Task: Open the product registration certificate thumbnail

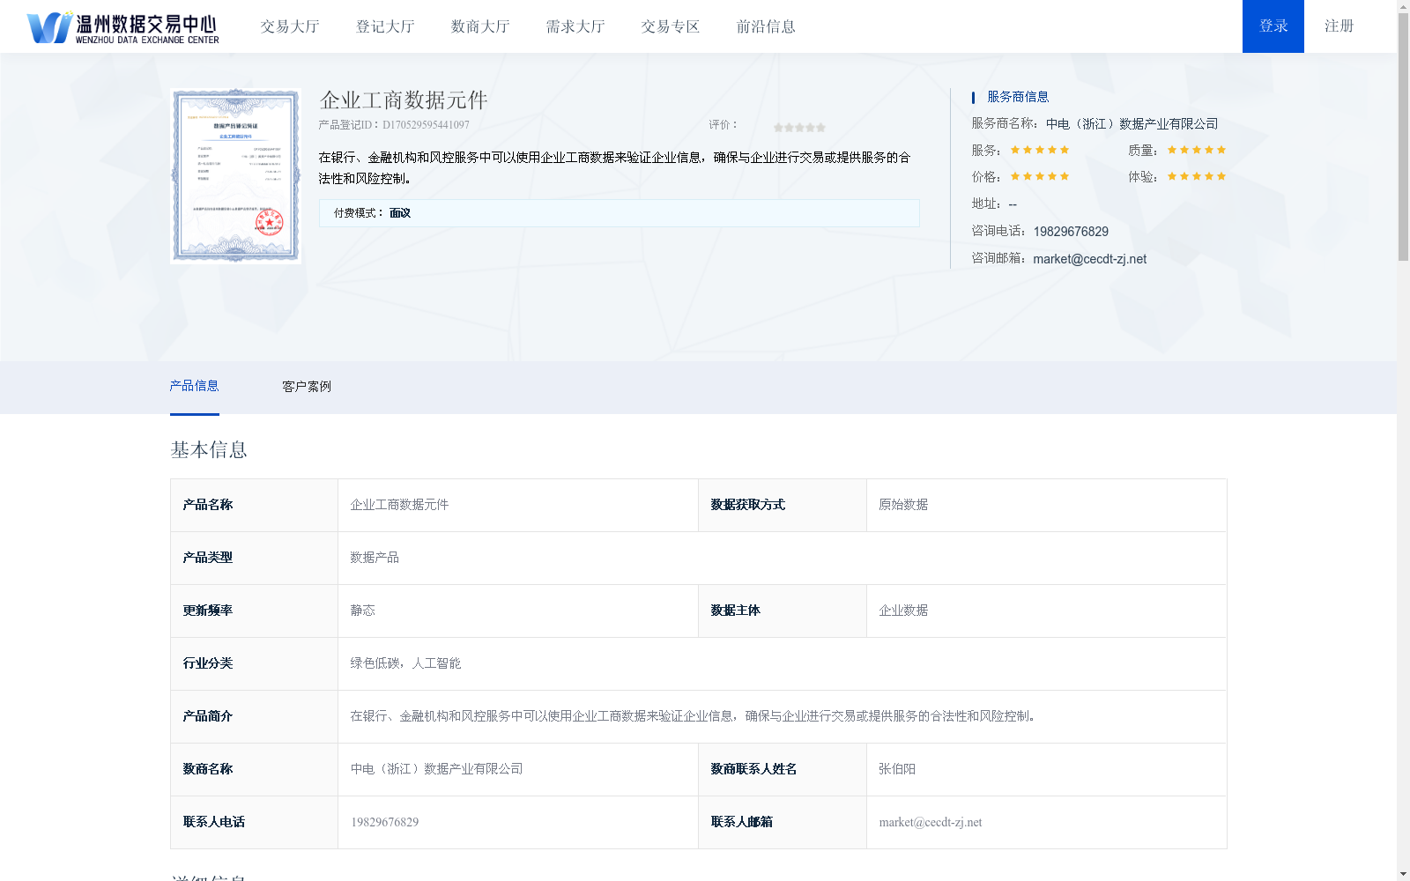Action: [235, 175]
